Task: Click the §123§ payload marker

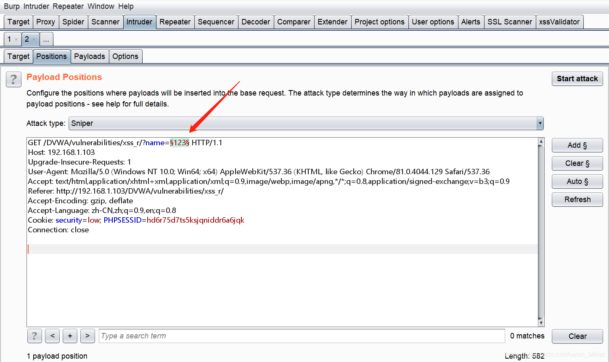Action: pos(180,143)
